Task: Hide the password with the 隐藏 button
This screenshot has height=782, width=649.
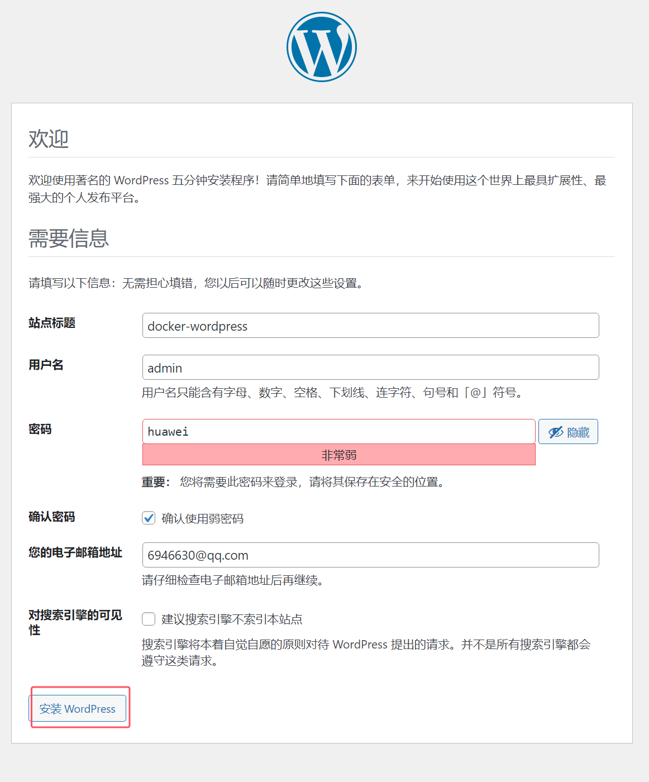Action: (568, 432)
